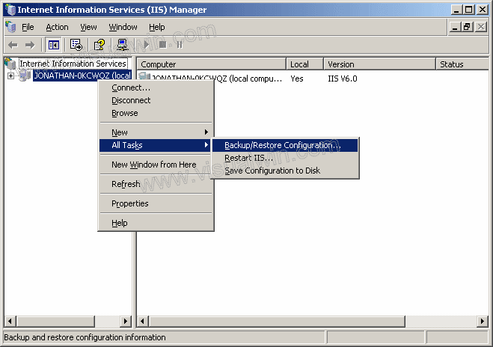493x347 pixels.
Task: Open the File menu
Action: pos(28,28)
